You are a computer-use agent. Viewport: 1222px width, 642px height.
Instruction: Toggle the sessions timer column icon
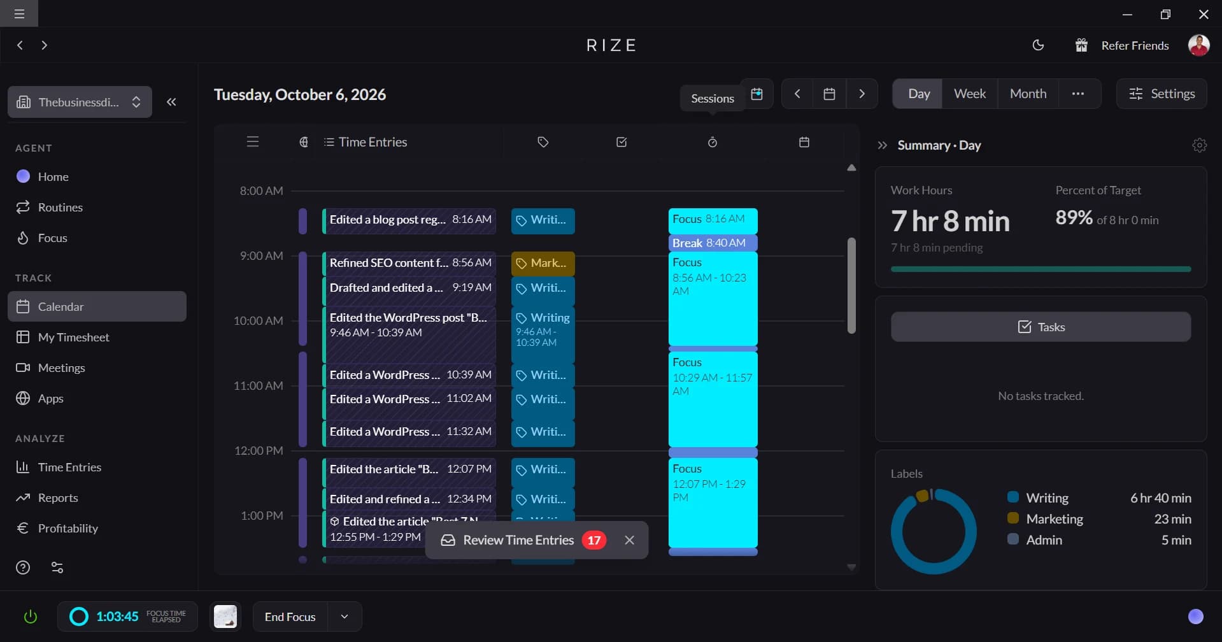713,142
